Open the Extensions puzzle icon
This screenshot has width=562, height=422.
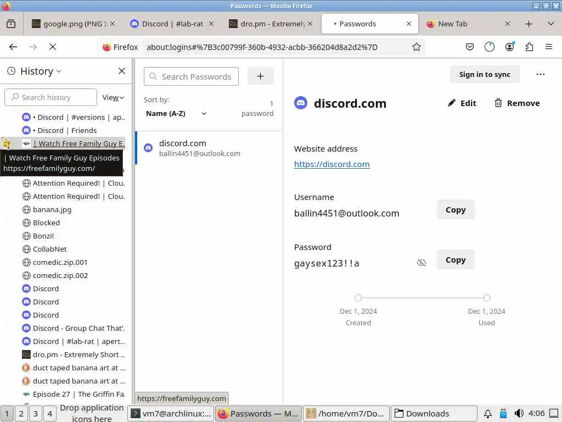pyautogui.click(x=530, y=47)
